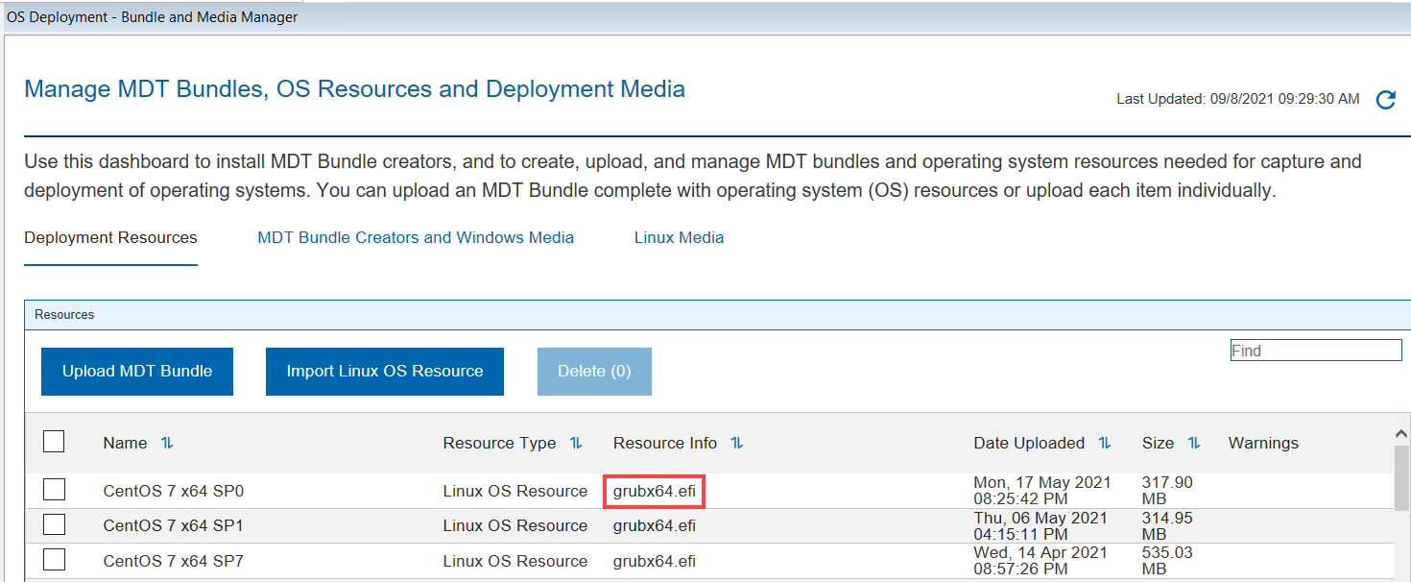Sort by Resource Info arrows icon
The width and height of the screenshot is (1411, 582).
tap(737, 443)
